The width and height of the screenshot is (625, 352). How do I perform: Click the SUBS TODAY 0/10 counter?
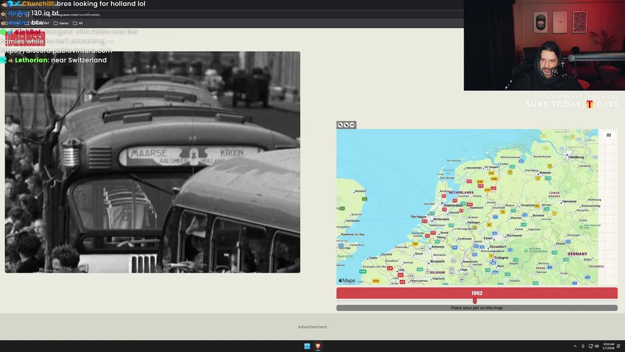572,104
